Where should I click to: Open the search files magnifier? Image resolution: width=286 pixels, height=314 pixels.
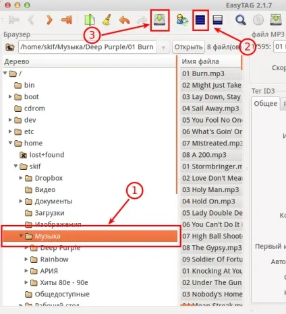[240, 20]
